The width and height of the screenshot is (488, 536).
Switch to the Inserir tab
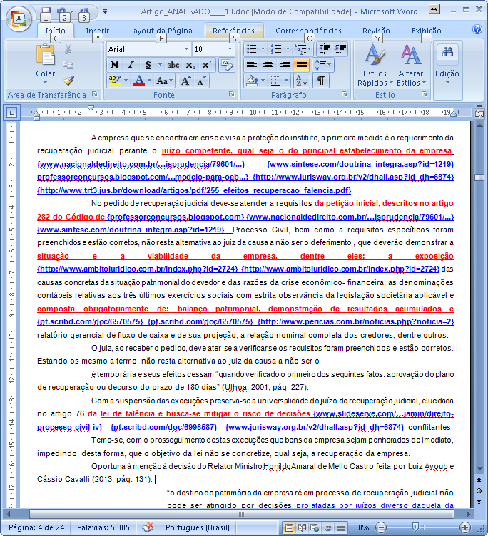98,31
